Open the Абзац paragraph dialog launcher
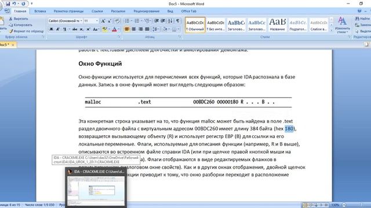 click(x=180, y=37)
